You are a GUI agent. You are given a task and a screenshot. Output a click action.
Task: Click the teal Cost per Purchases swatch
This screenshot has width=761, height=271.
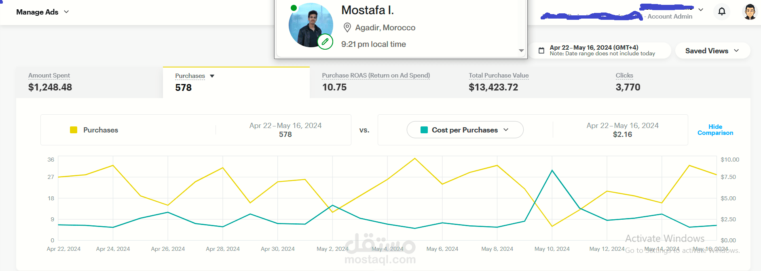[x=424, y=130]
